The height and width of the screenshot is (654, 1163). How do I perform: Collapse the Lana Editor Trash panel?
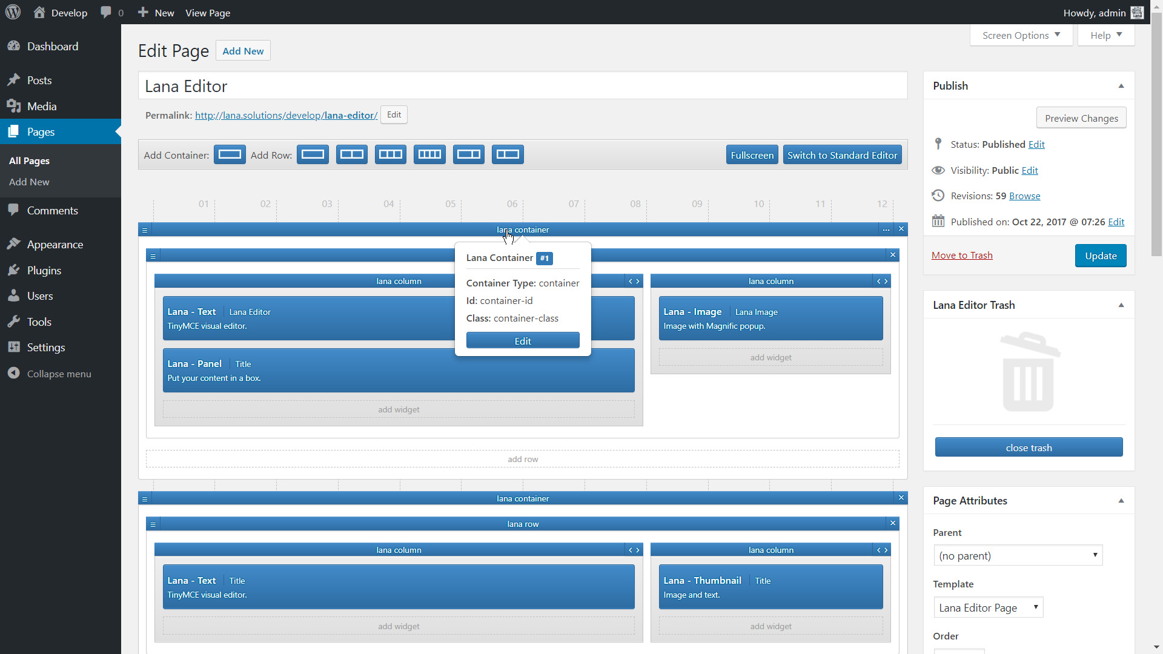point(1121,305)
